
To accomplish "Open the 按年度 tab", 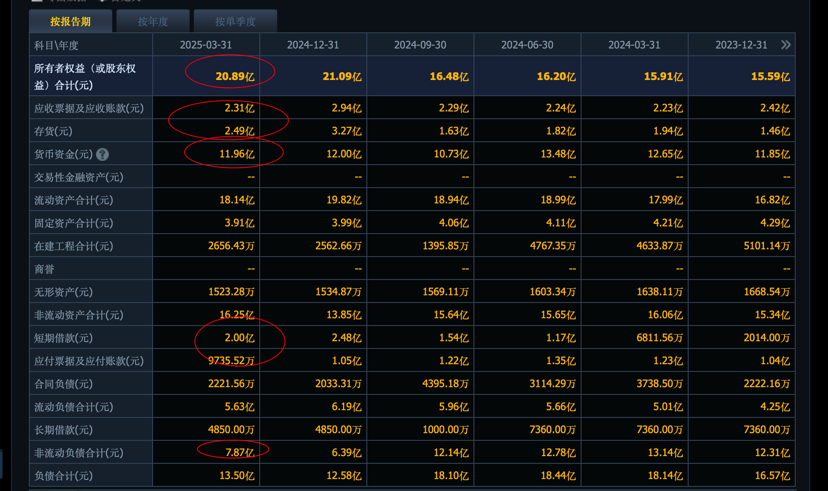I will click(153, 22).
